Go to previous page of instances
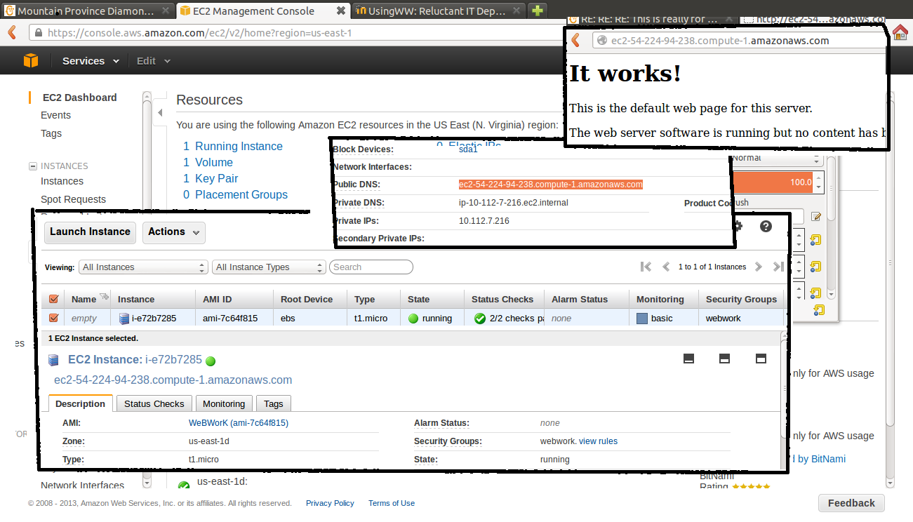Image resolution: width=913 pixels, height=522 pixels. click(x=666, y=267)
